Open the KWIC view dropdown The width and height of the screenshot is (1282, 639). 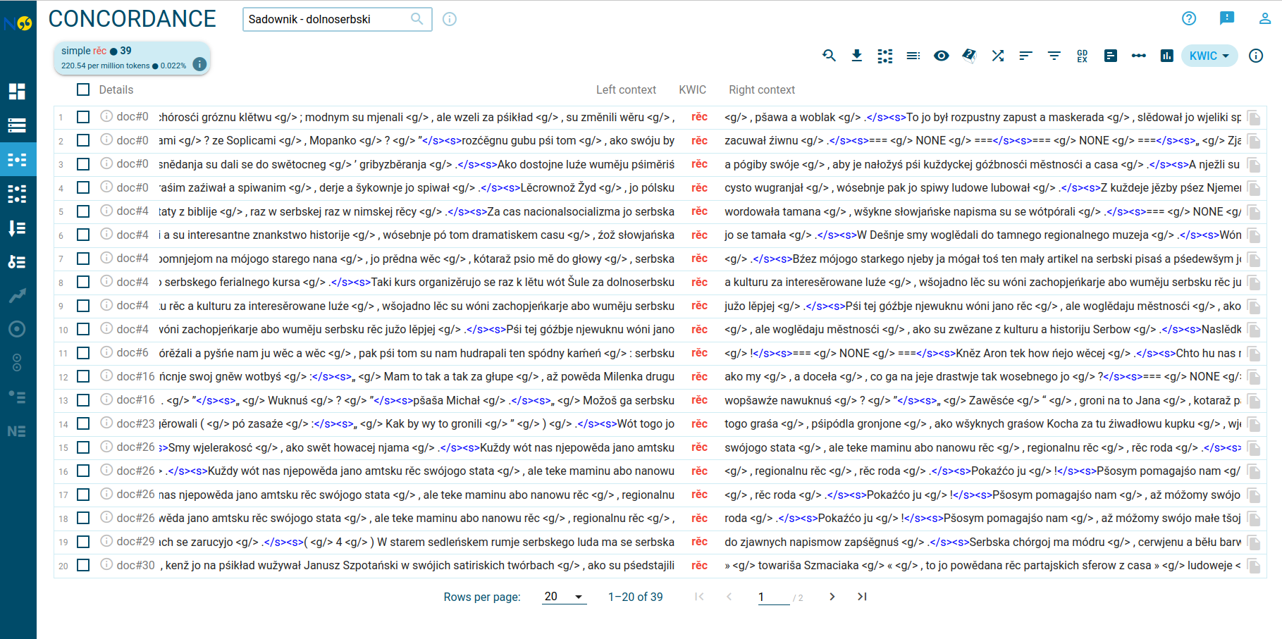click(x=1209, y=56)
